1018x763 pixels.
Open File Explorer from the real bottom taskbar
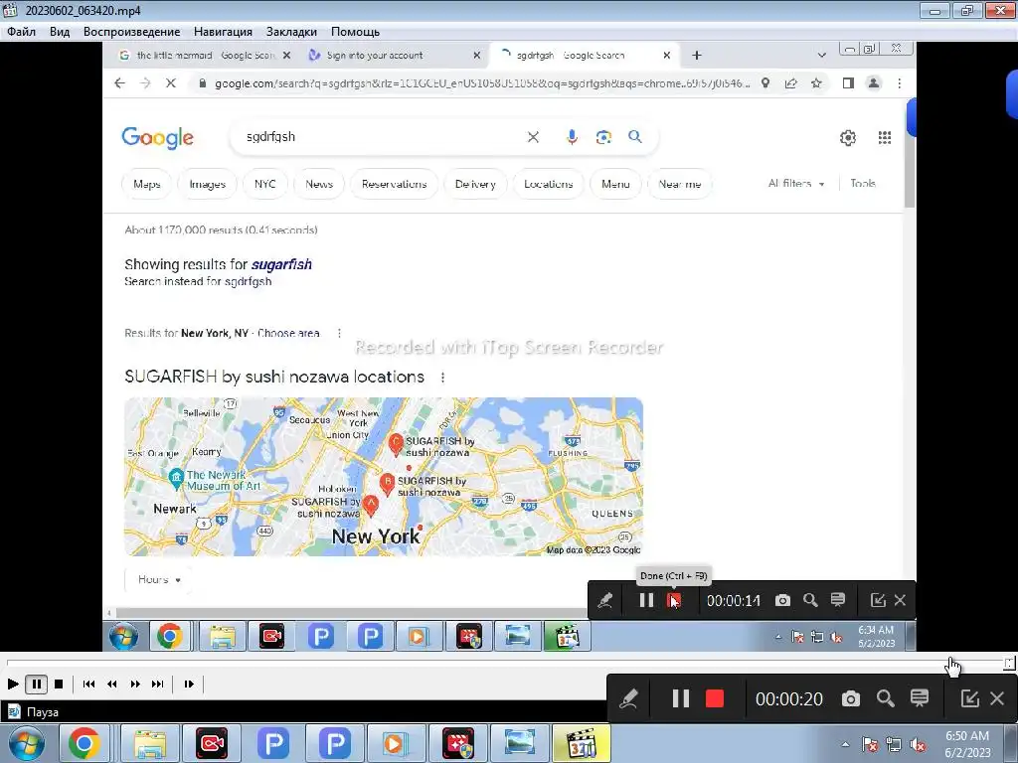point(150,743)
